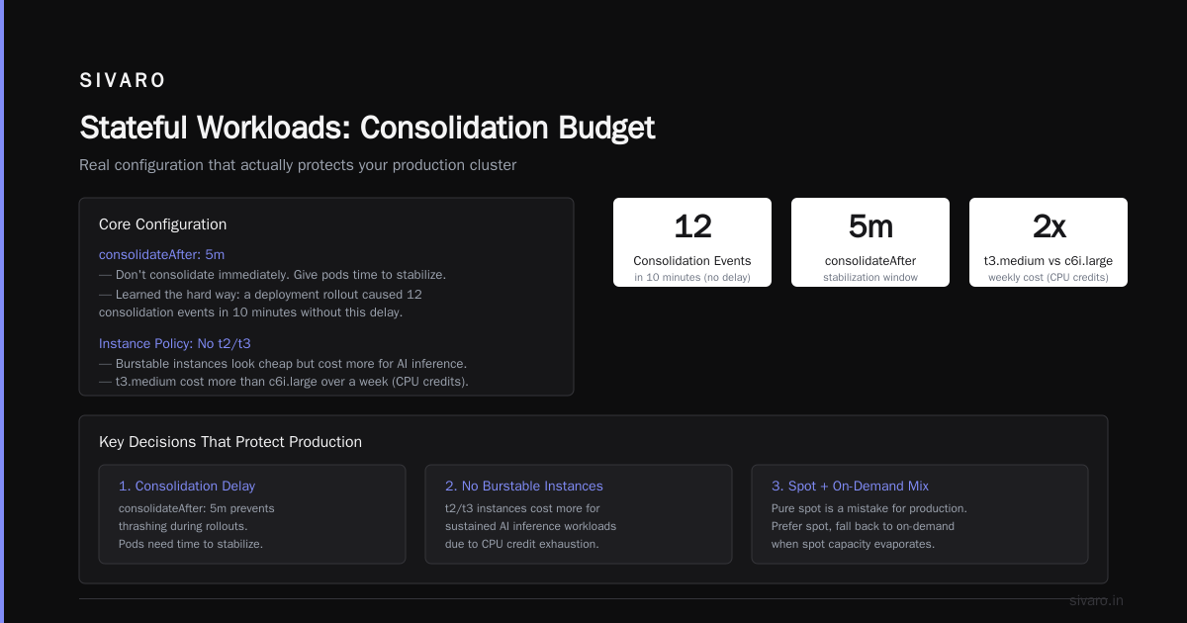Click the 12 Consolidation Events stat card
This screenshot has width=1187, height=623.
pos(692,242)
